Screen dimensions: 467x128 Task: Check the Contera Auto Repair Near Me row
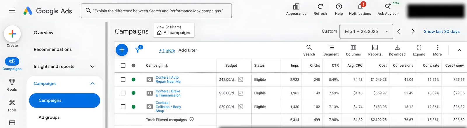[x=123, y=79]
